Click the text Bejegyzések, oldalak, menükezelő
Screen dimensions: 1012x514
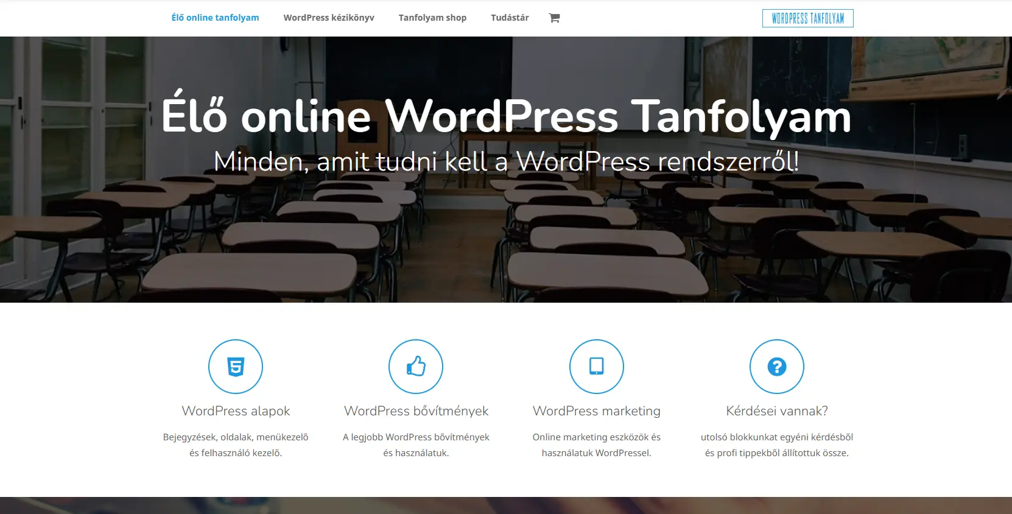(236, 437)
